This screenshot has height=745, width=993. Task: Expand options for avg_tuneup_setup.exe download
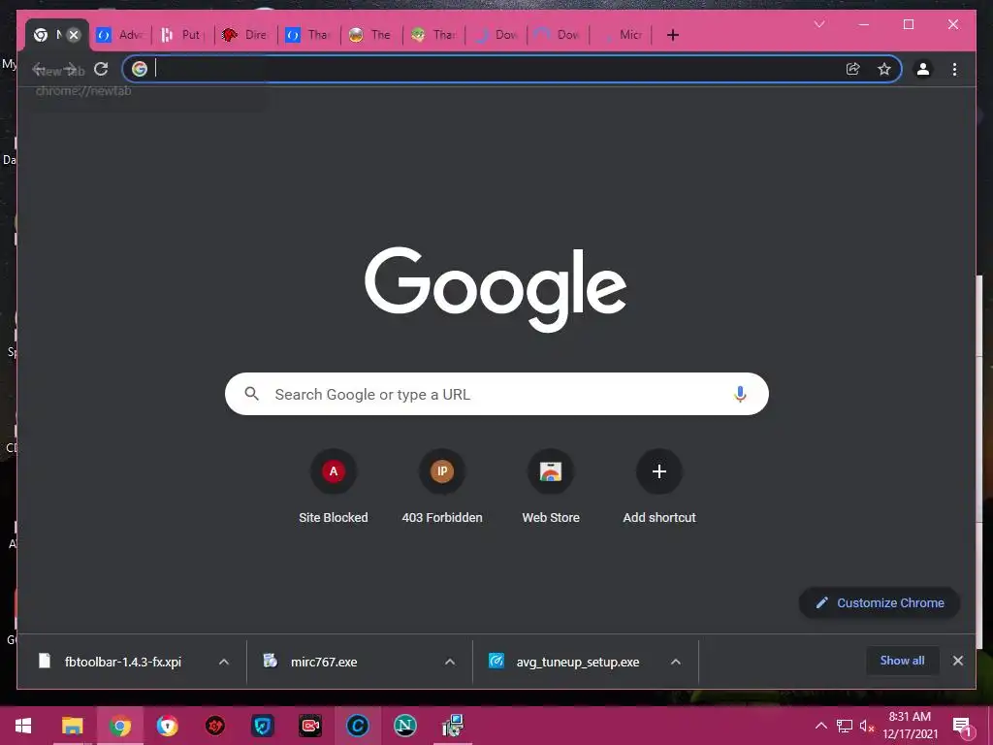[676, 662]
